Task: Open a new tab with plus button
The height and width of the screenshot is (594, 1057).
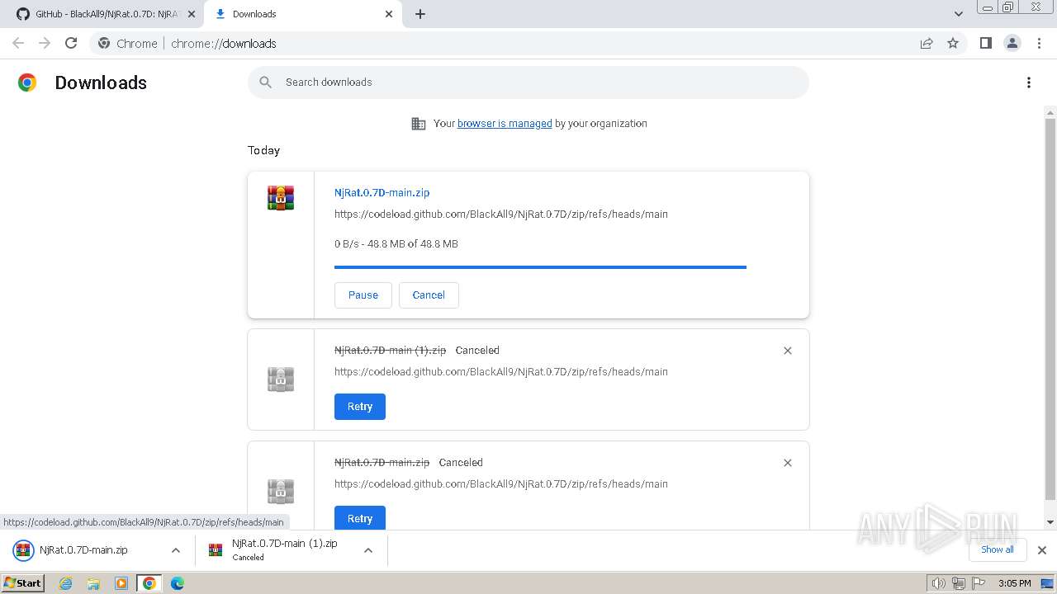Action: pyautogui.click(x=420, y=14)
